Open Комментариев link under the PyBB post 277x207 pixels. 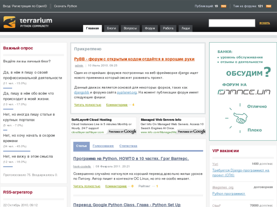[117, 105]
